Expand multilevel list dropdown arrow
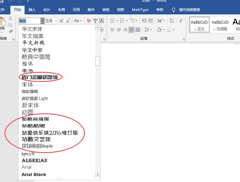Screen dimensions: 240x182 point(136,21)
